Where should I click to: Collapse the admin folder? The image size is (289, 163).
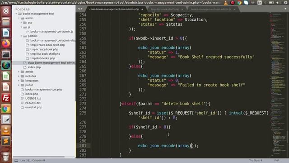click(19, 18)
